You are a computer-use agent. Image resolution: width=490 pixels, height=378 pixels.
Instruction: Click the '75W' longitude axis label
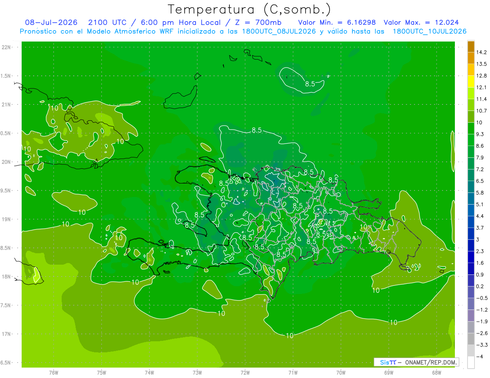coord(102,373)
